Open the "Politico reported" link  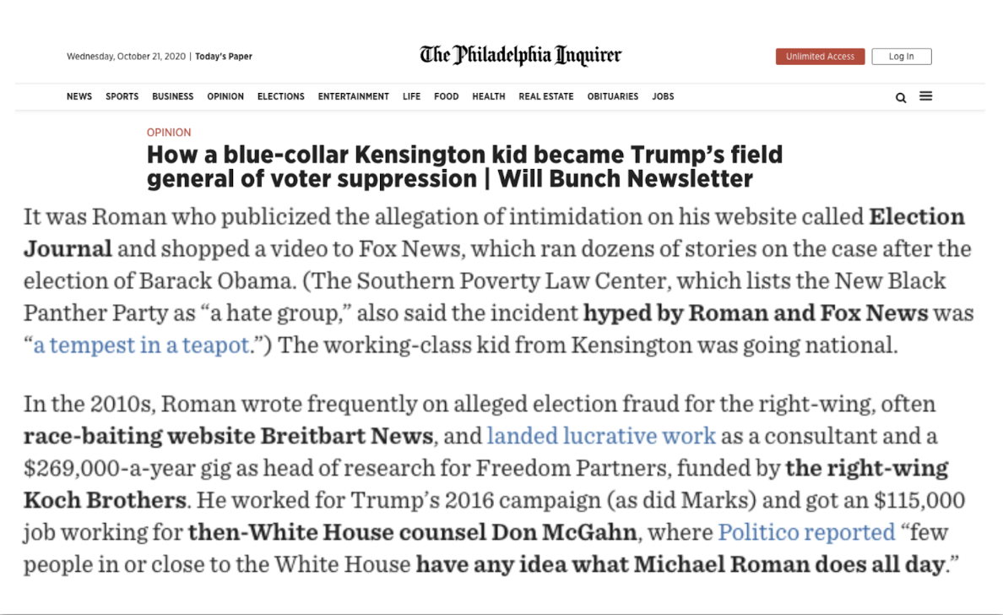tap(806, 532)
